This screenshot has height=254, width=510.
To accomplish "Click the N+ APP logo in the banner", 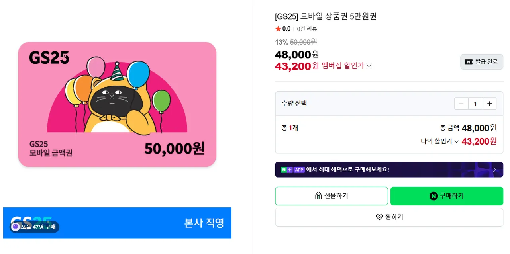I will (x=293, y=170).
